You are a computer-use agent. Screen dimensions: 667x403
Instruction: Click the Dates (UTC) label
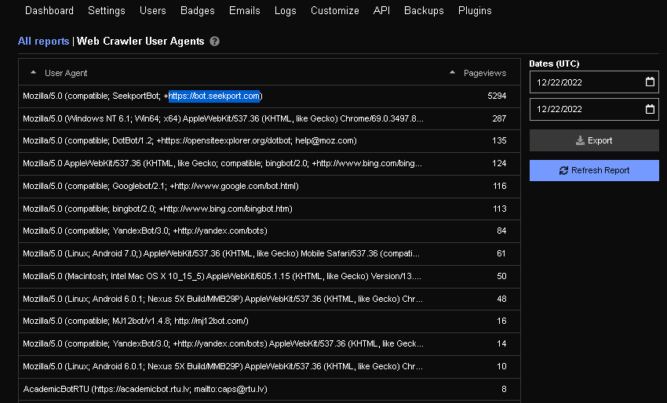554,64
